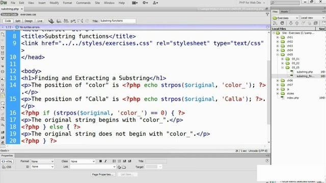This screenshot has height=183, width=326.
Task: Switch to Code view
Action: [8, 21]
